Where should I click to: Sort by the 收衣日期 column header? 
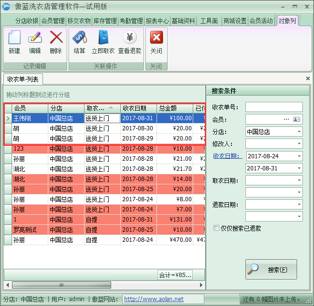click(138, 108)
